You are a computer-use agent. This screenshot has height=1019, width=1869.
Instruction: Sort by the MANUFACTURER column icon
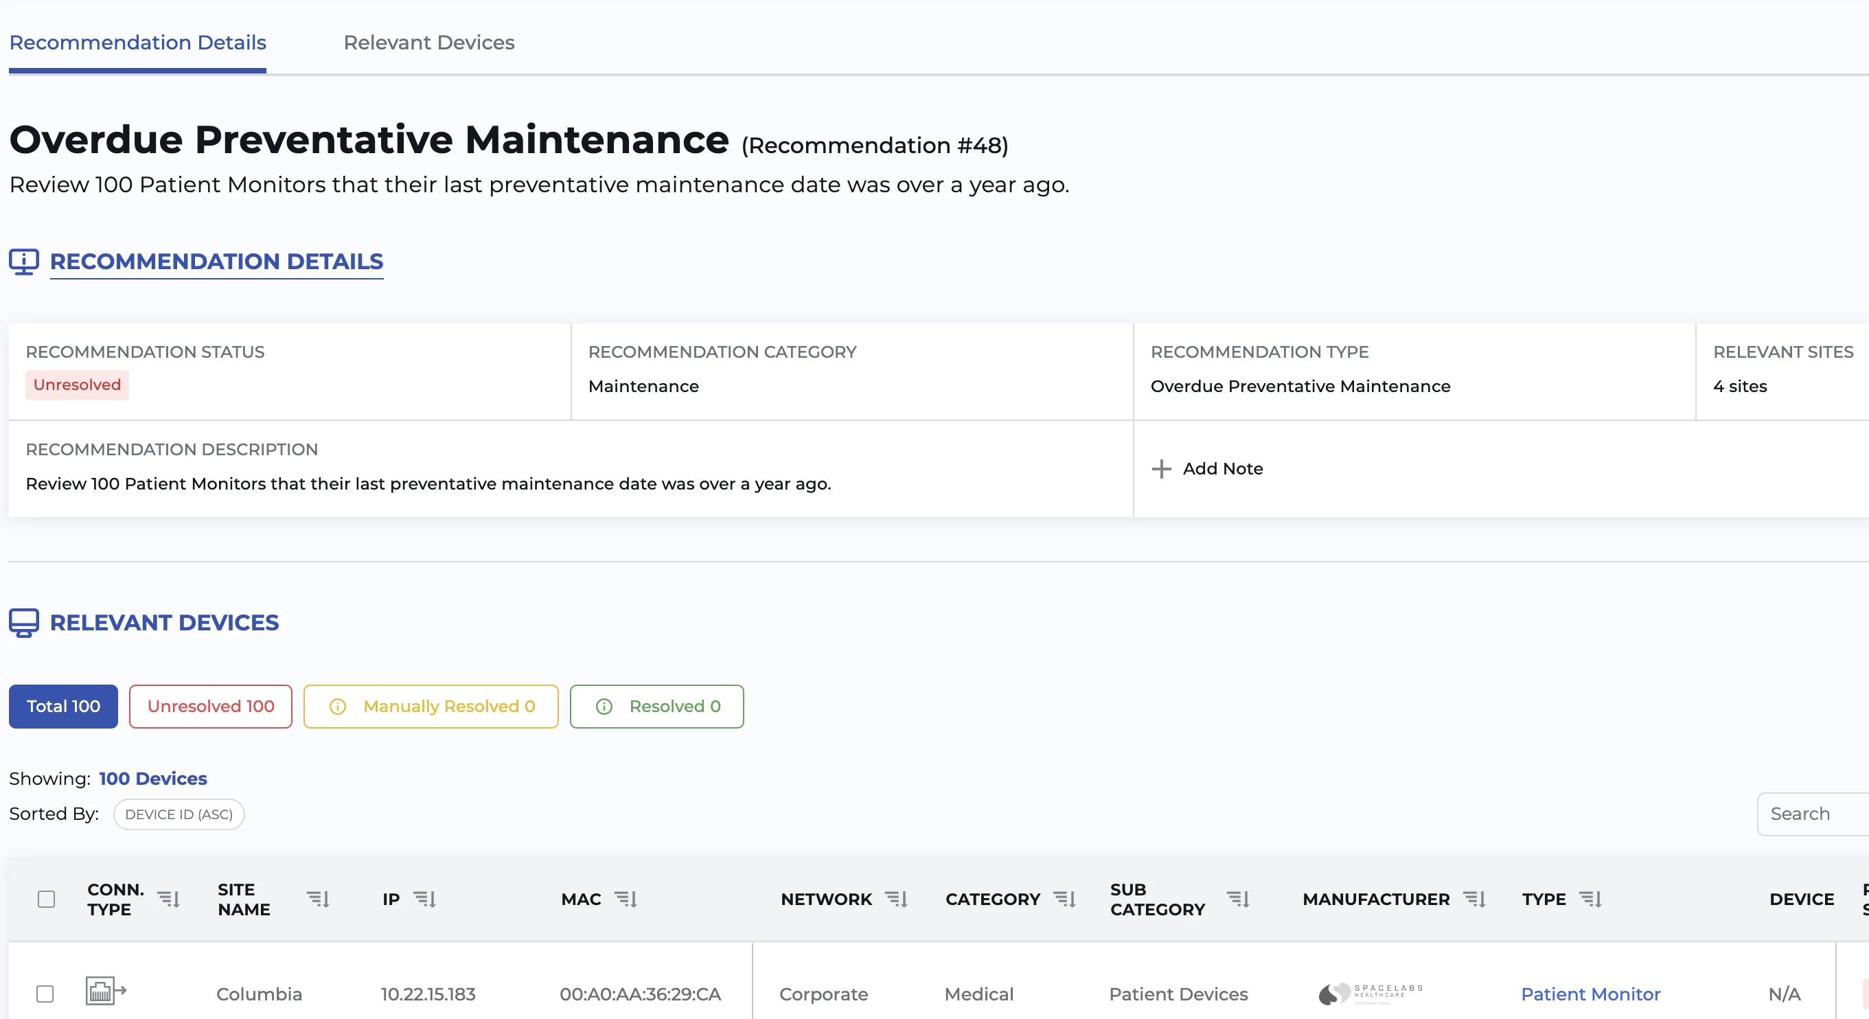coord(1474,900)
